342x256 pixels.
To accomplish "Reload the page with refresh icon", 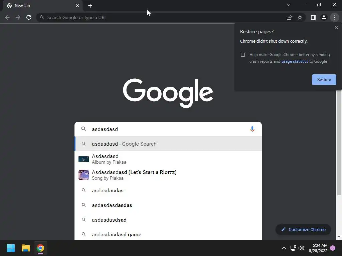I will coord(29,17).
